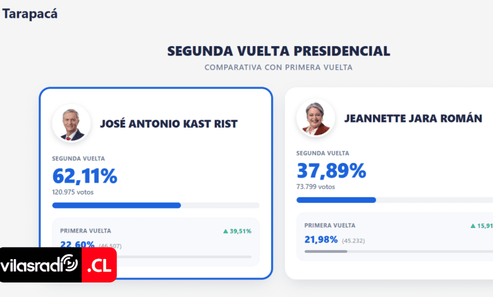Click Kast's blue second-round progress bar
The width and height of the screenshot is (493, 297).
click(116, 205)
